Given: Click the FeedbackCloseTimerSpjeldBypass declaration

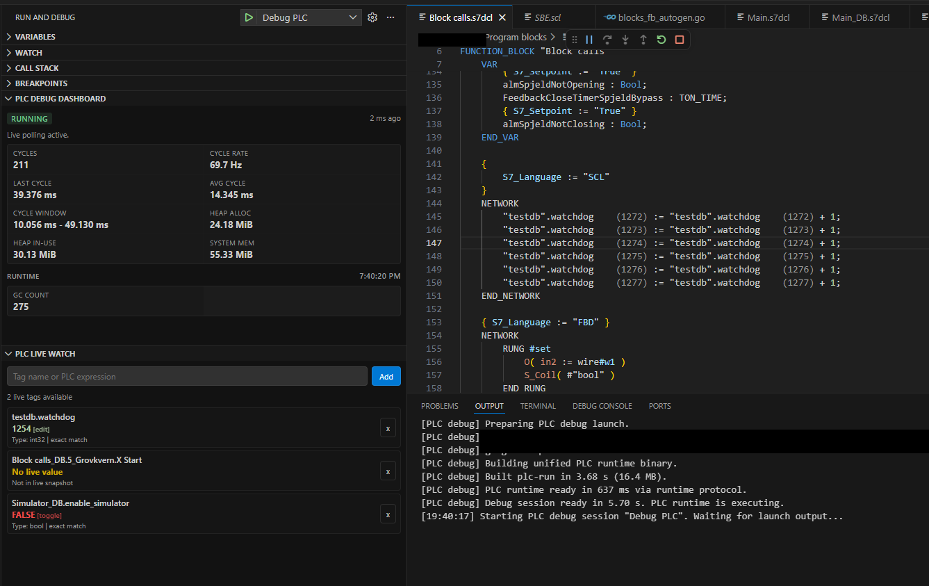Looking at the screenshot, I should point(615,98).
